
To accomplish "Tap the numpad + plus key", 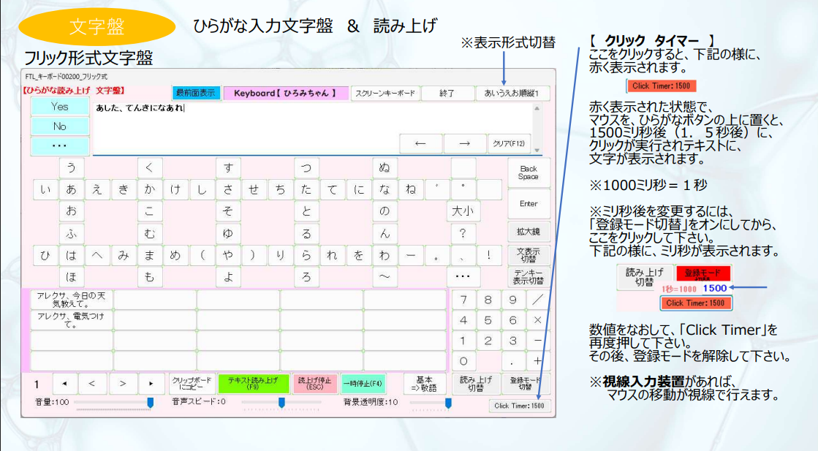I will click(537, 361).
